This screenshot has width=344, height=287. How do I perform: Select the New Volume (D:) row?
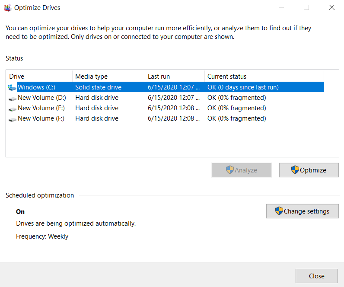[166, 98]
